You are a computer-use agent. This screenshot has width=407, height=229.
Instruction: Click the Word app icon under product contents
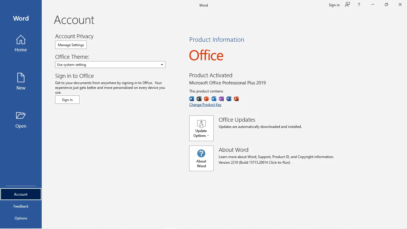tap(192, 99)
